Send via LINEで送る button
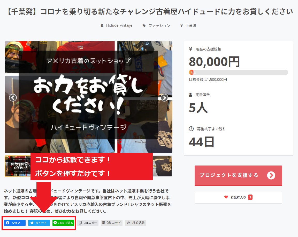 pyautogui.click(x=63, y=223)
